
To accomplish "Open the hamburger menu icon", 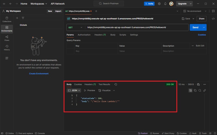I will 4,4.
